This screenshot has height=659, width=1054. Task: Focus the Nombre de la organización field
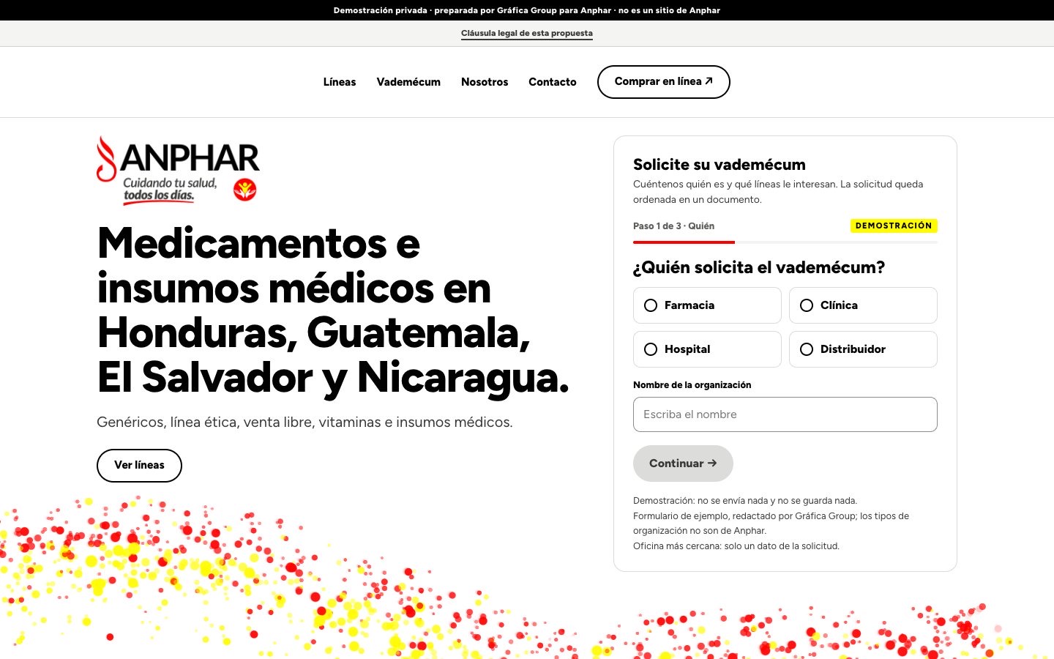pyautogui.click(x=785, y=414)
